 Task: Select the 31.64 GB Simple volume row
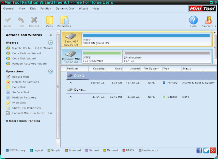coord(142,97)
